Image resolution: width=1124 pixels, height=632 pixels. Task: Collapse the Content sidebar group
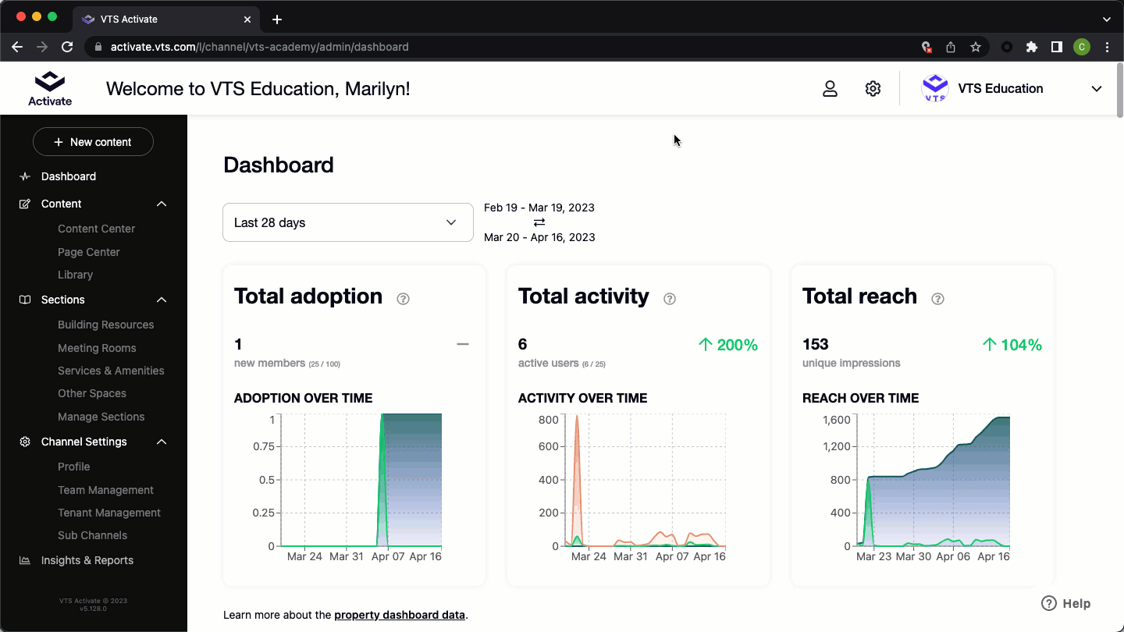(162, 204)
